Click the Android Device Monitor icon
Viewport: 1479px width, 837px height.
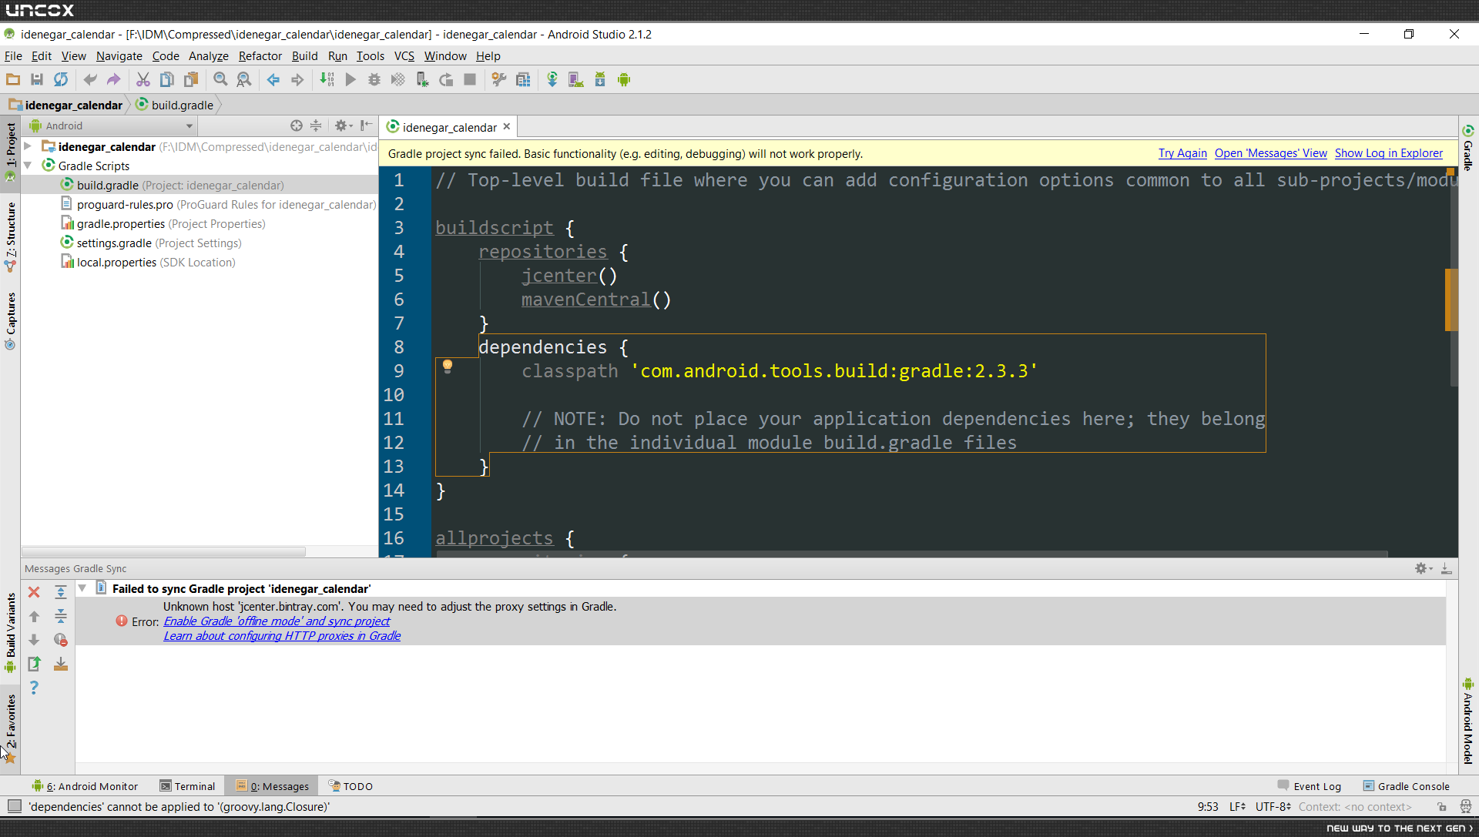tap(624, 80)
